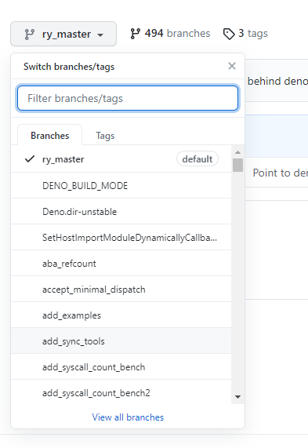
Task: Select the DENO_BUILD_MODE branch
Action: pos(121,185)
